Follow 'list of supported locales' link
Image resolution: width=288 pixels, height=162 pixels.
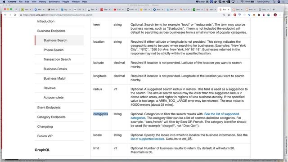pyautogui.click(x=147, y=139)
